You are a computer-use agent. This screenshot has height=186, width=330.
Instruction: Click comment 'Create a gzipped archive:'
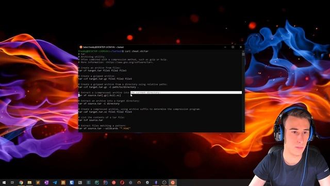point(98,76)
